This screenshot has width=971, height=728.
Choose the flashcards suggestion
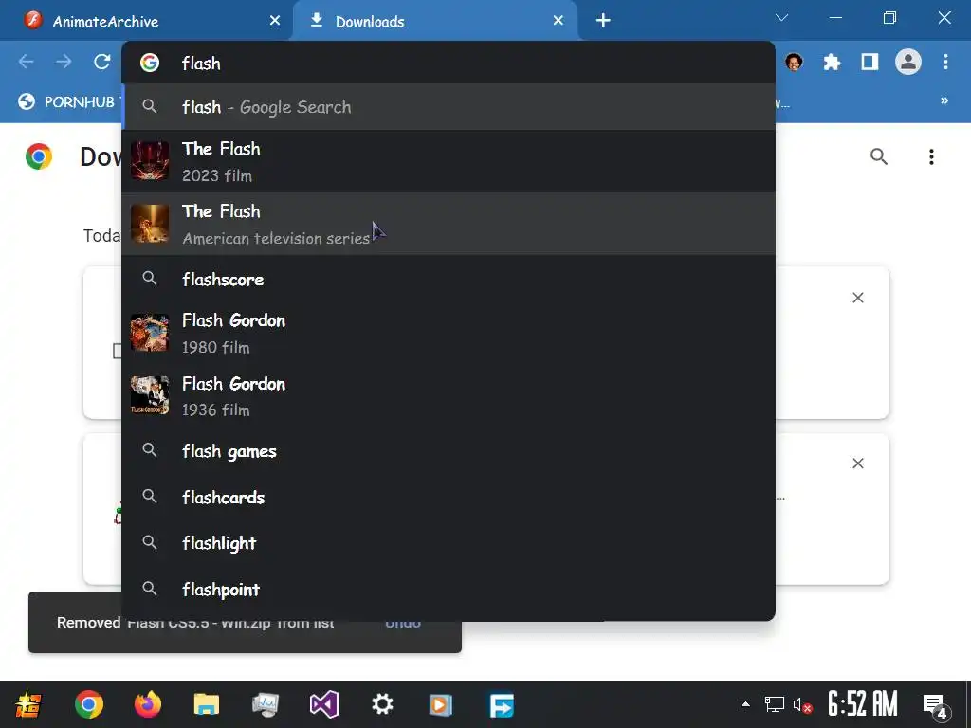449,497
